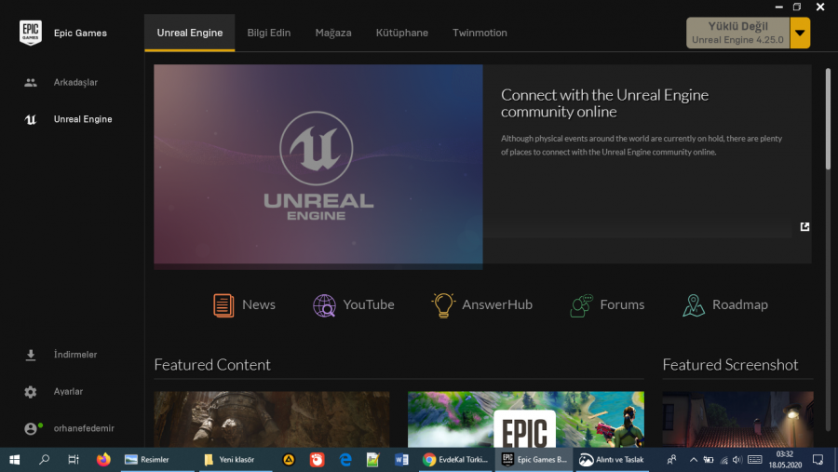
Task: Expand the engine version dropdown arrow
Action: 800,33
